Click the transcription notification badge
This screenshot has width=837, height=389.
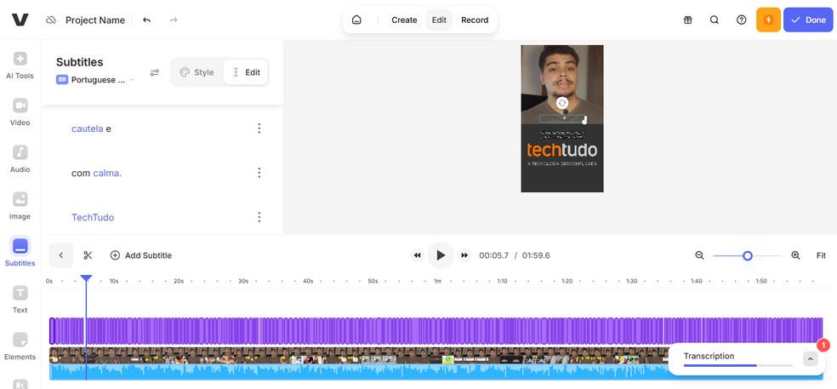823,346
